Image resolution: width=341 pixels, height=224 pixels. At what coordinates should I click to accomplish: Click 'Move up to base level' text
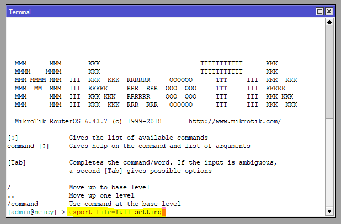(x=109, y=187)
